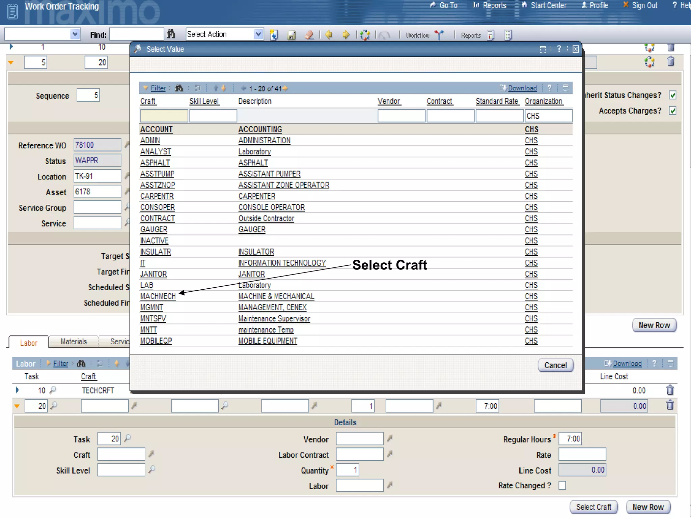691x518 pixels.
Task: Sort by the Skill Level column header
Action: point(204,101)
